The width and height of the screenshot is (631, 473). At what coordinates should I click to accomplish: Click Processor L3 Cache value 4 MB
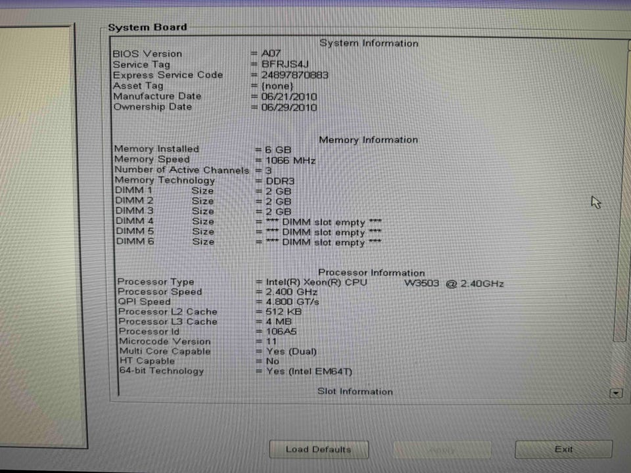coord(279,322)
